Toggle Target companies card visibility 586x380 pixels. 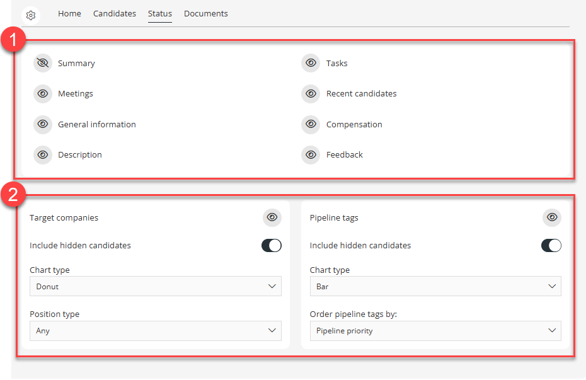(x=272, y=217)
